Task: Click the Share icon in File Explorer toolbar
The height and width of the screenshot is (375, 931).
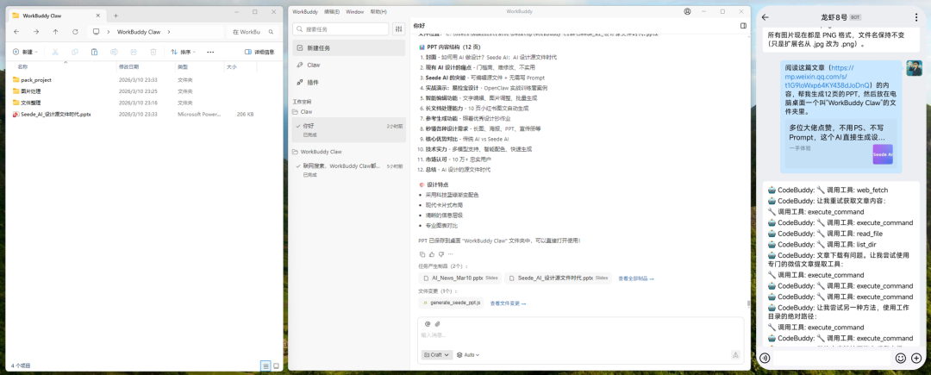Action: [134, 53]
